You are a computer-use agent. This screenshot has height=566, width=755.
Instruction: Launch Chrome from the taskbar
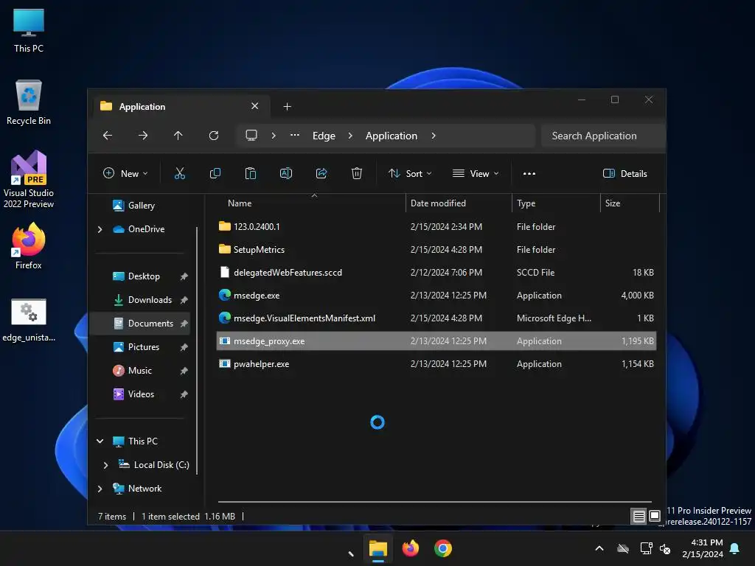(x=443, y=548)
